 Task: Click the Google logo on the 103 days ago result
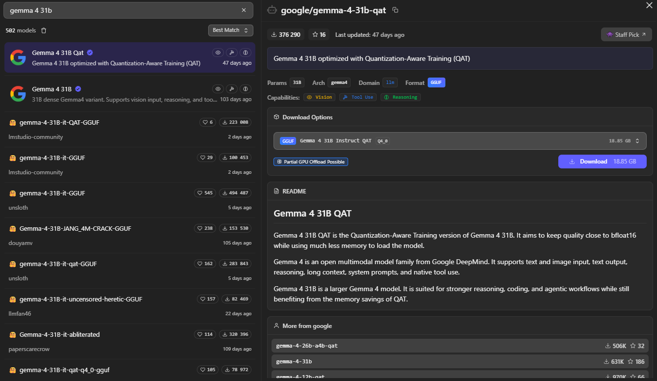tap(18, 94)
